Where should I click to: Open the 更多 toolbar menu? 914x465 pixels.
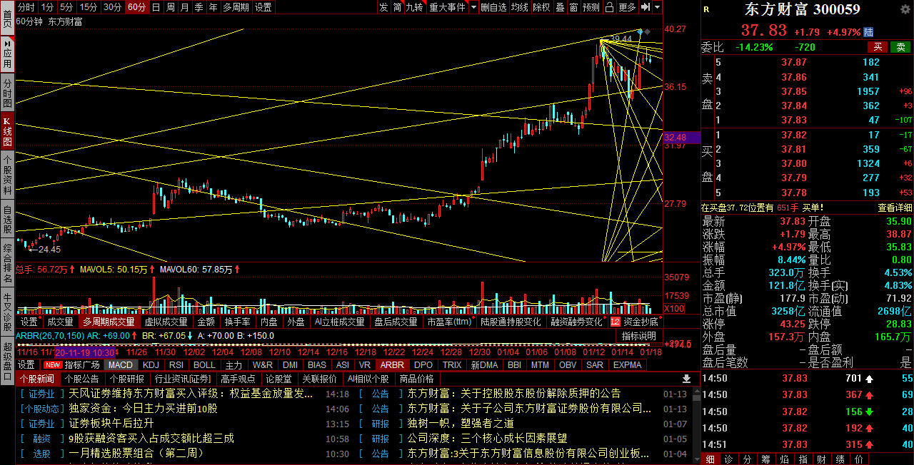627,7
